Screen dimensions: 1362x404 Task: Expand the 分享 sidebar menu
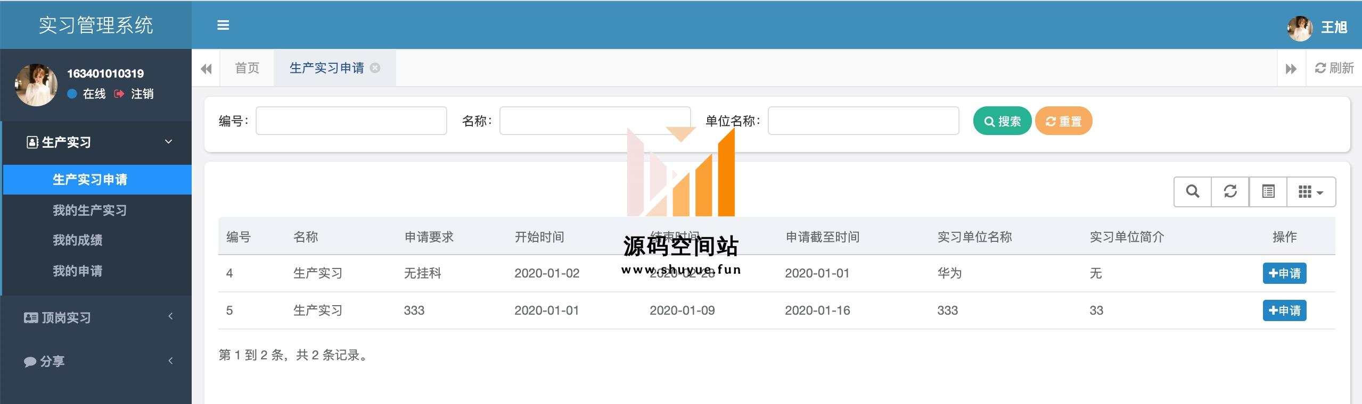pos(96,361)
